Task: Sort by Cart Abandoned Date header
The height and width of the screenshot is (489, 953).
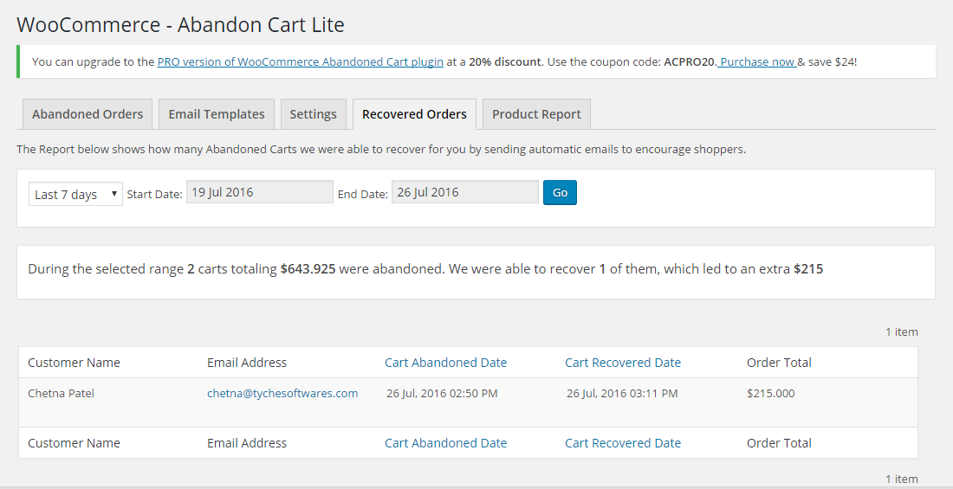Action: pyautogui.click(x=445, y=363)
